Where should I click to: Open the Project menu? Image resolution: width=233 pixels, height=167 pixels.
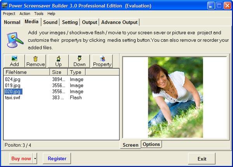pyautogui.click(x=9, y=14)
